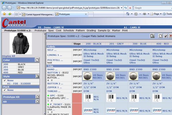Click the RSS Feeds icon
Image resolution: width=172 pixels, height=115 pixels.
pyautogui.click(x=136, y=14)
